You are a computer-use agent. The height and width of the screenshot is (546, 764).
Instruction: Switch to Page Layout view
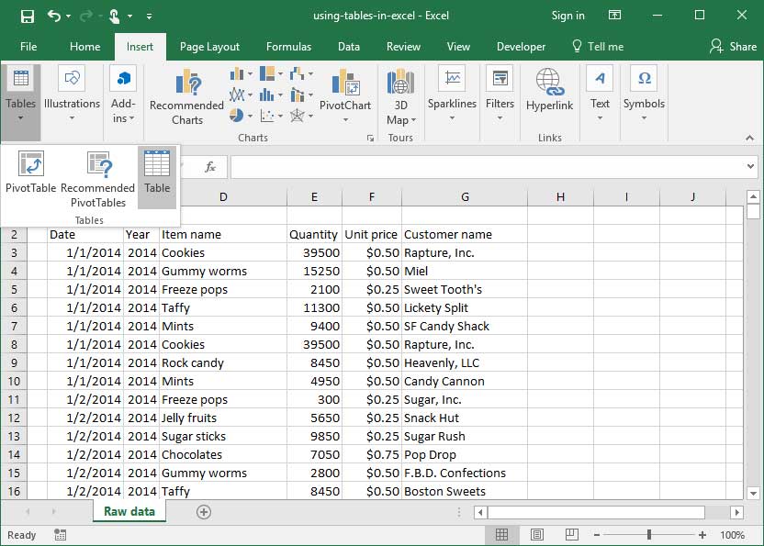537,535
